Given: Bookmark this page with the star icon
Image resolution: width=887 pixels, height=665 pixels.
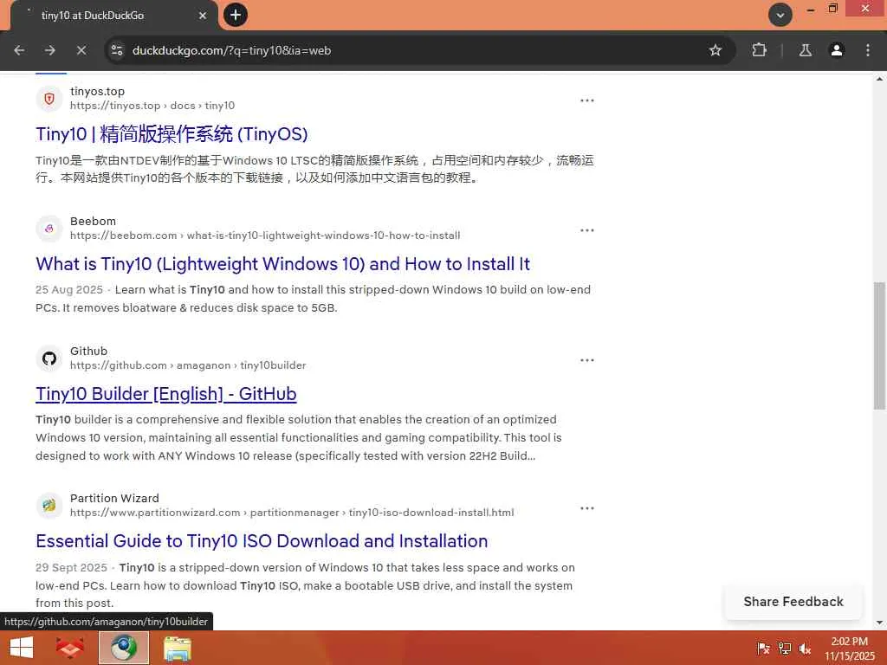Looking at the screenshot, I should click(x=715, y=50).
